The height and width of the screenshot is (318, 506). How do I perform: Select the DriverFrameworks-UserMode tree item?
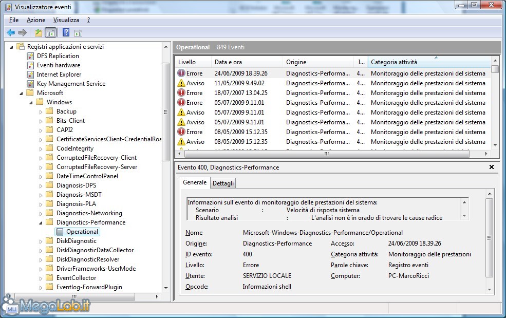click(96, 269)
